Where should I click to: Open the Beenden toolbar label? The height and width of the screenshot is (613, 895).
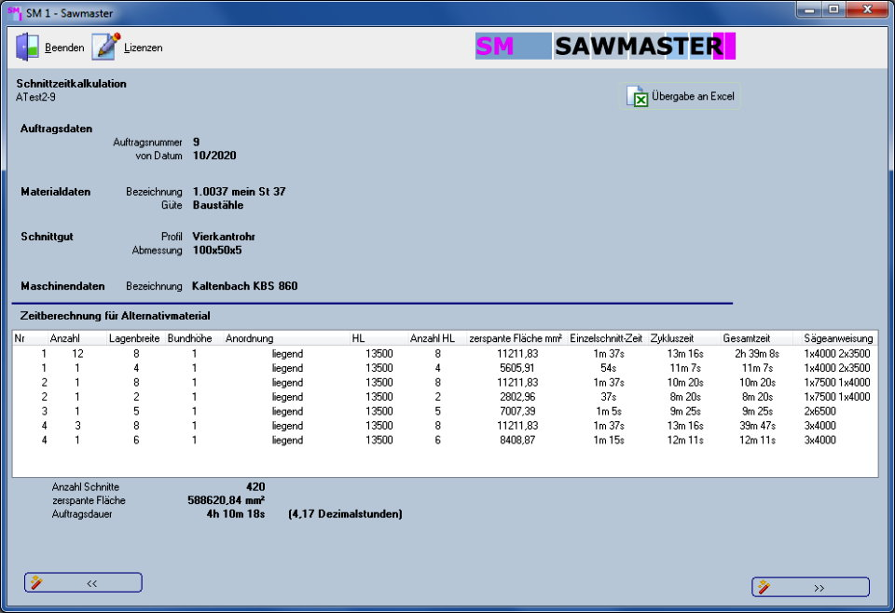pos(64,48)
